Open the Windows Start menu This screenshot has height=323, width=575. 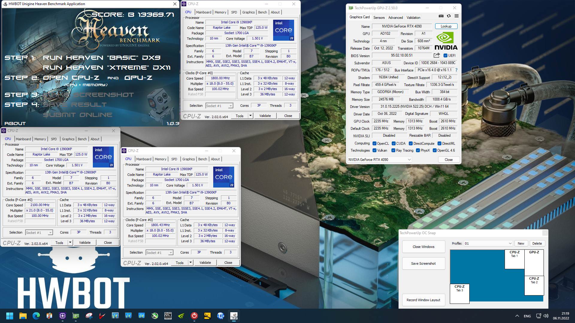click(x=10, y=316)
